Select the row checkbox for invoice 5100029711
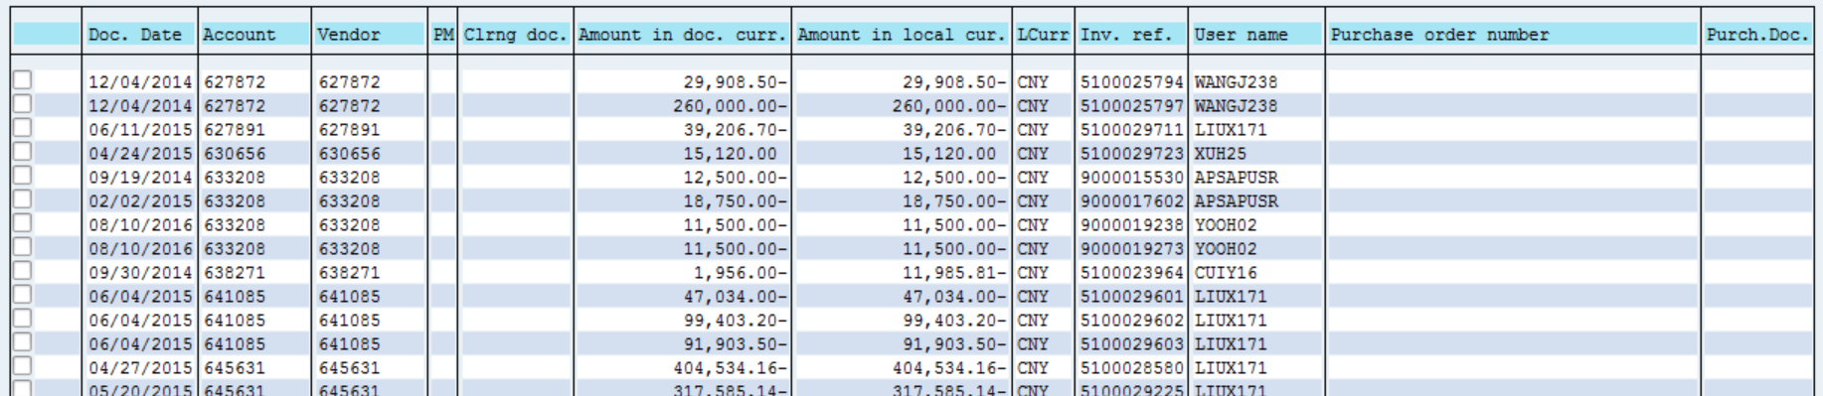Screen dimensions: 1823x396 22,128
